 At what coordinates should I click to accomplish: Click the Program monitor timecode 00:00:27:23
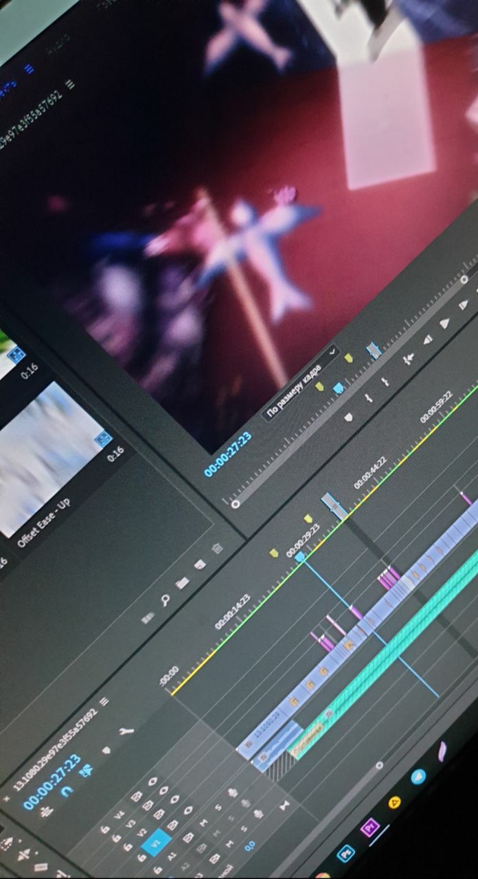[227, 454]
